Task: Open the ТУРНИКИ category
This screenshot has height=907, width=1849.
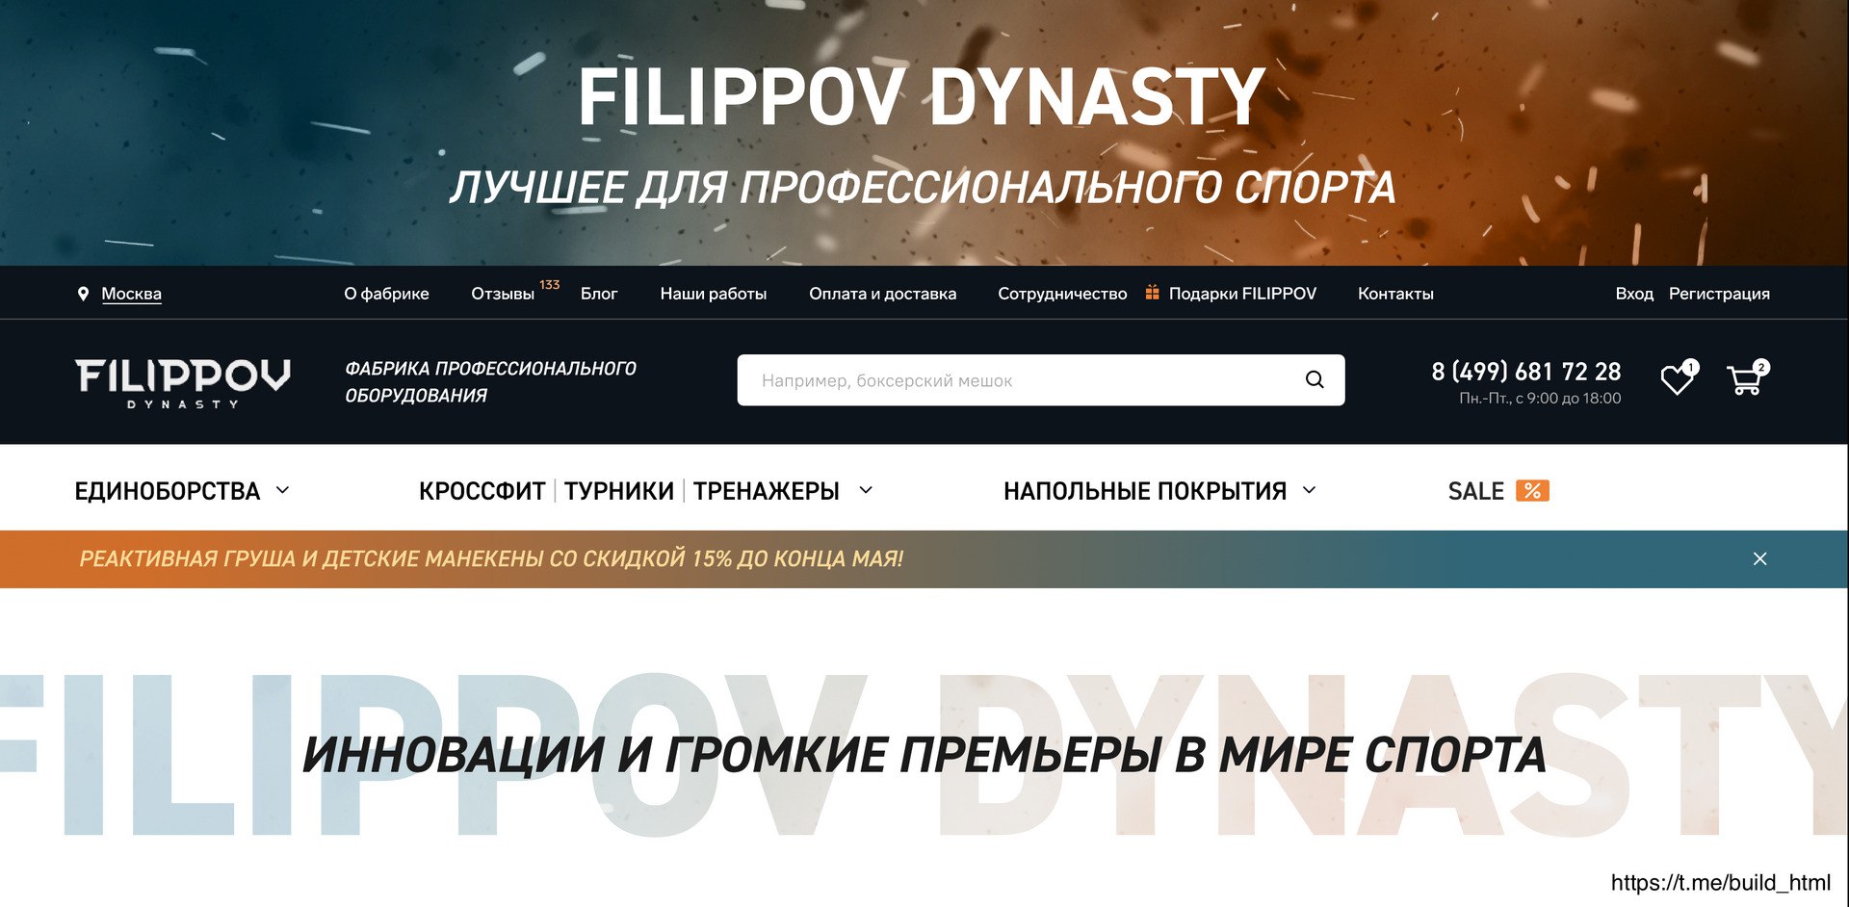Action: point(619,491)
